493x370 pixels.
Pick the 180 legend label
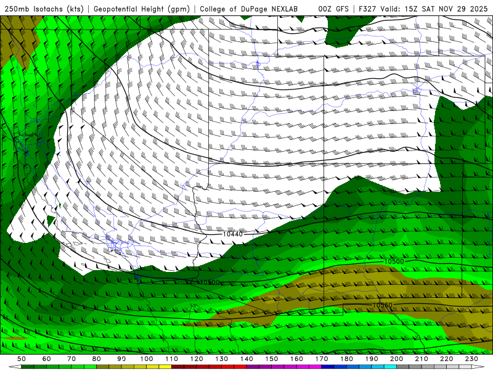click(346, 359)
